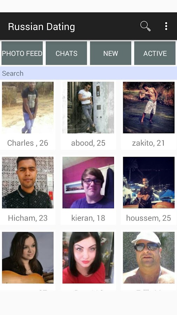Switch to the PHOTO FEED tab
The height and width of the screenshot is (315, 177).
tap(22, 53)
